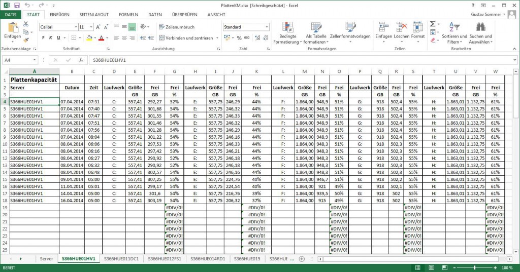Click the DATEI file button
The height and width of the screenshot is (272, 520).
pyautogui.click(x=10, y=15)
